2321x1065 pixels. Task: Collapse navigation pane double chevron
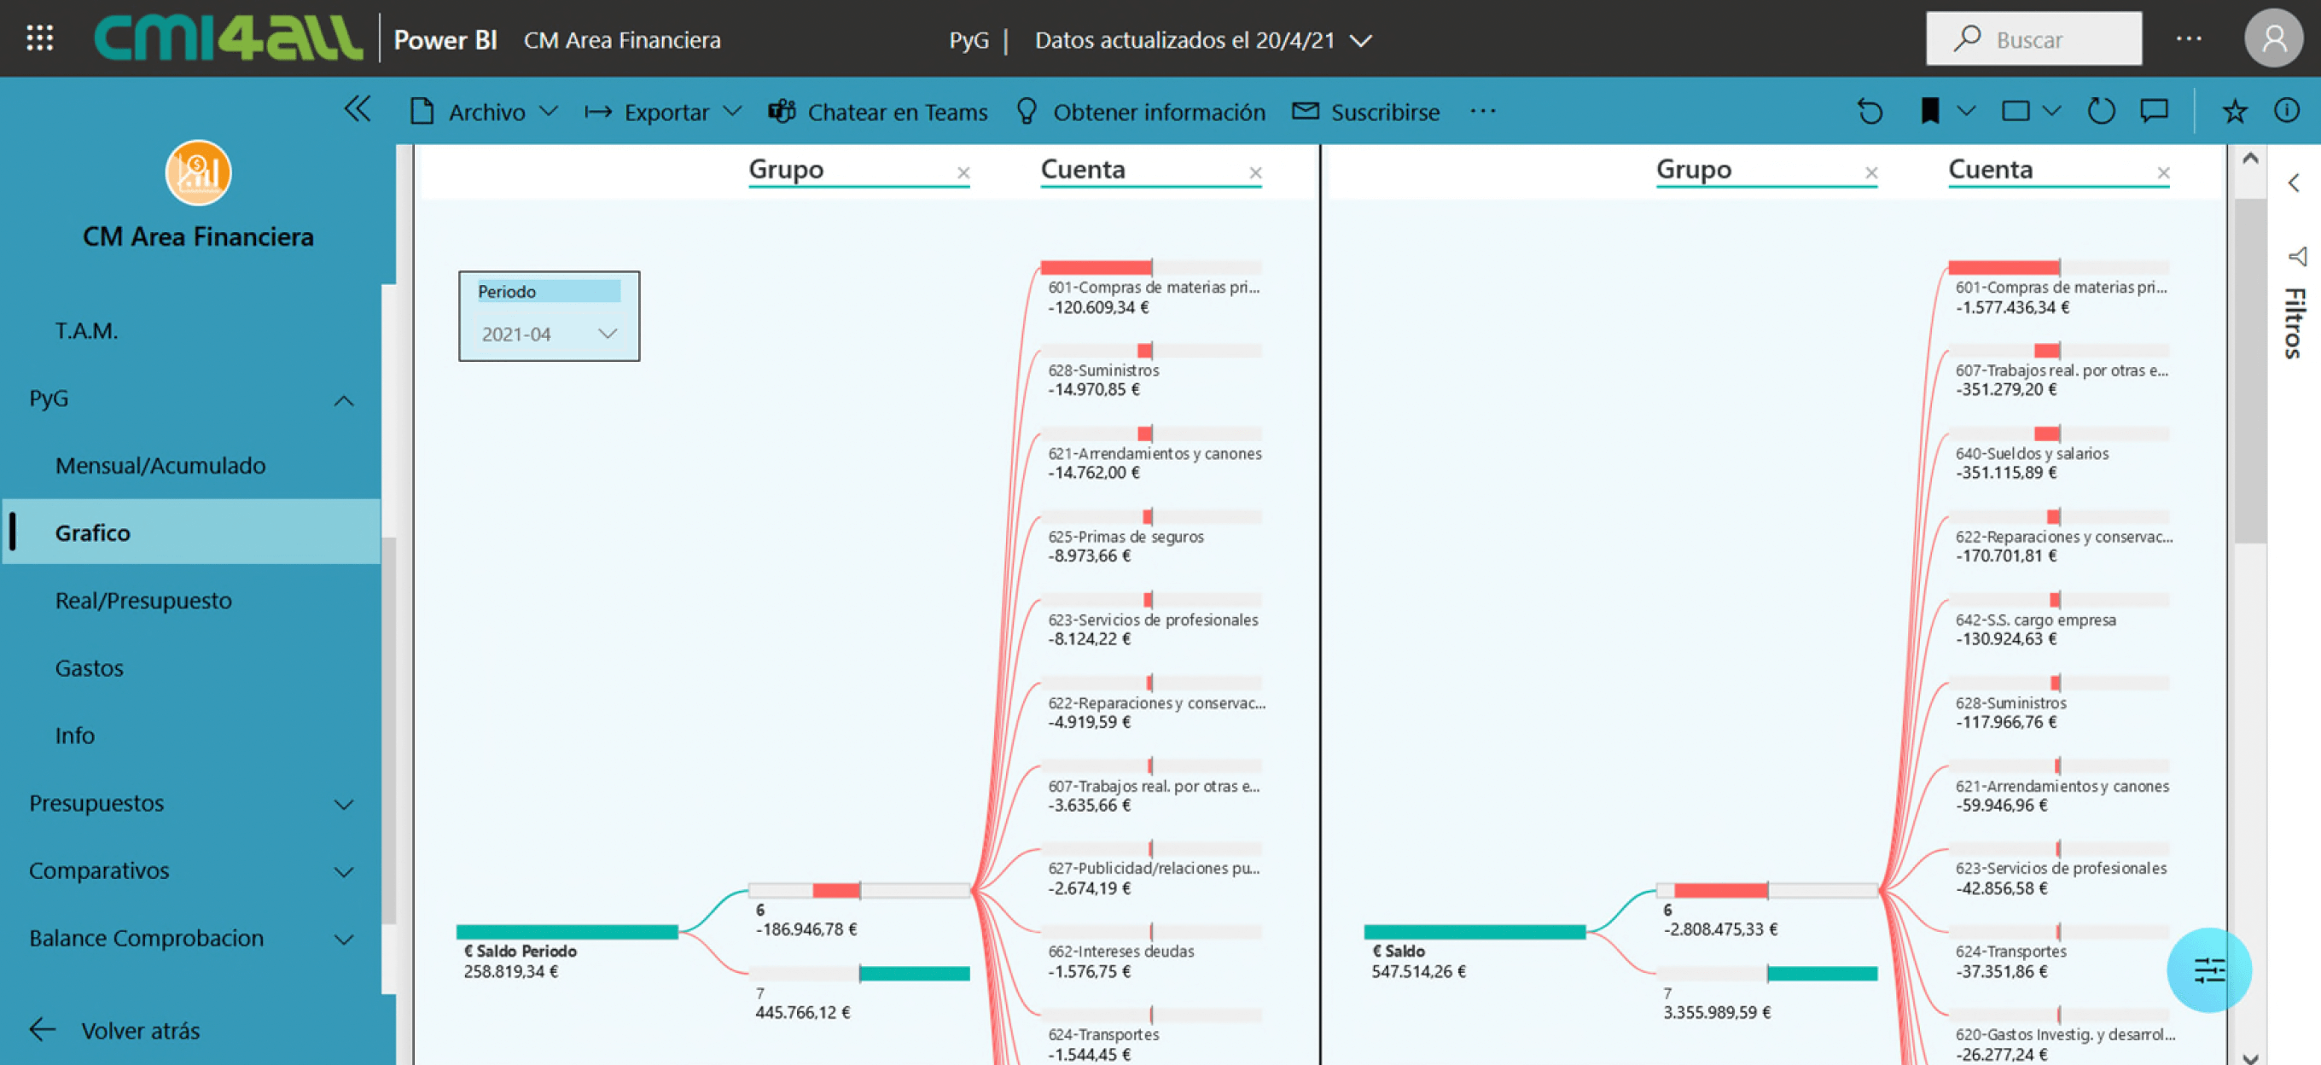click(x=357, y=110)
